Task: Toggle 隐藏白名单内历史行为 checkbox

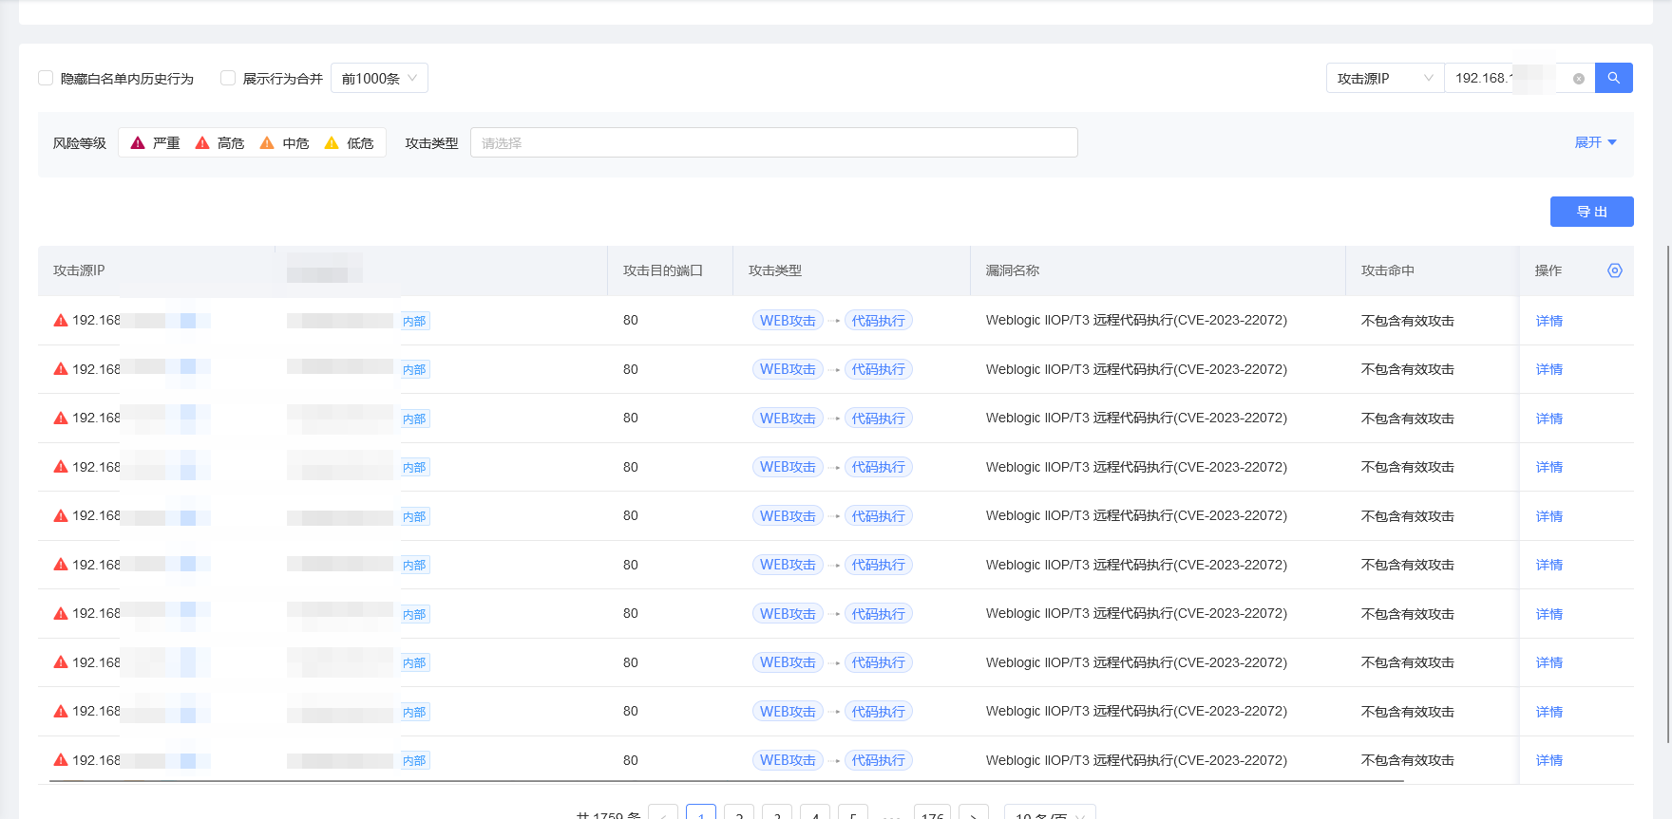Action: click(46, 78)
